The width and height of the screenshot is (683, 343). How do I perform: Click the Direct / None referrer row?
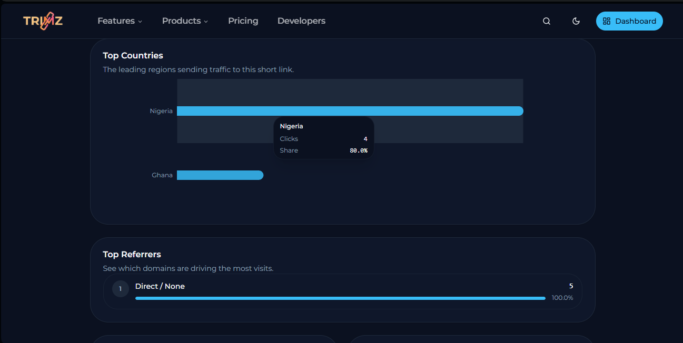pyautogui.click(x=343, y=291)
